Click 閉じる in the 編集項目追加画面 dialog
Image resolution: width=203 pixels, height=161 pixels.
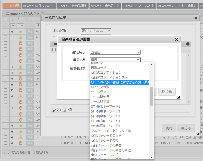pyautogui.click(x=167, y=92)
